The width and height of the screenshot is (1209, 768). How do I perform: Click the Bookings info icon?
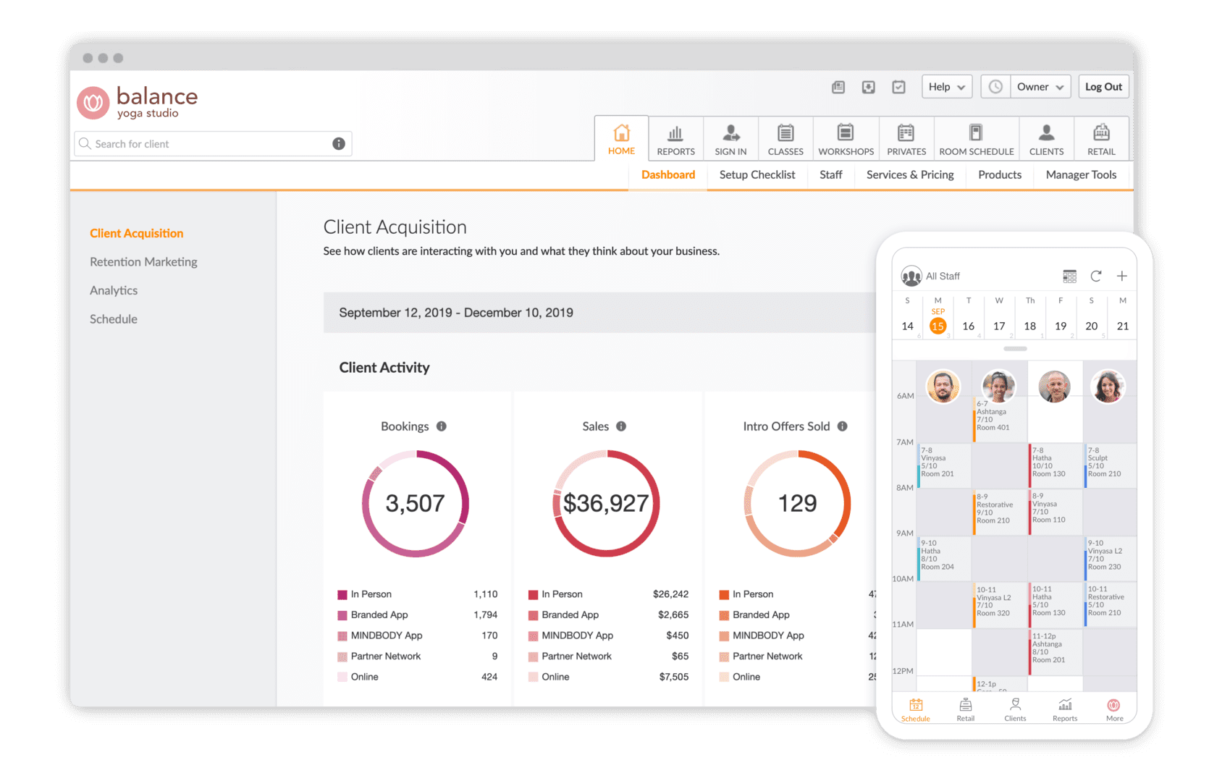point(442,426)
